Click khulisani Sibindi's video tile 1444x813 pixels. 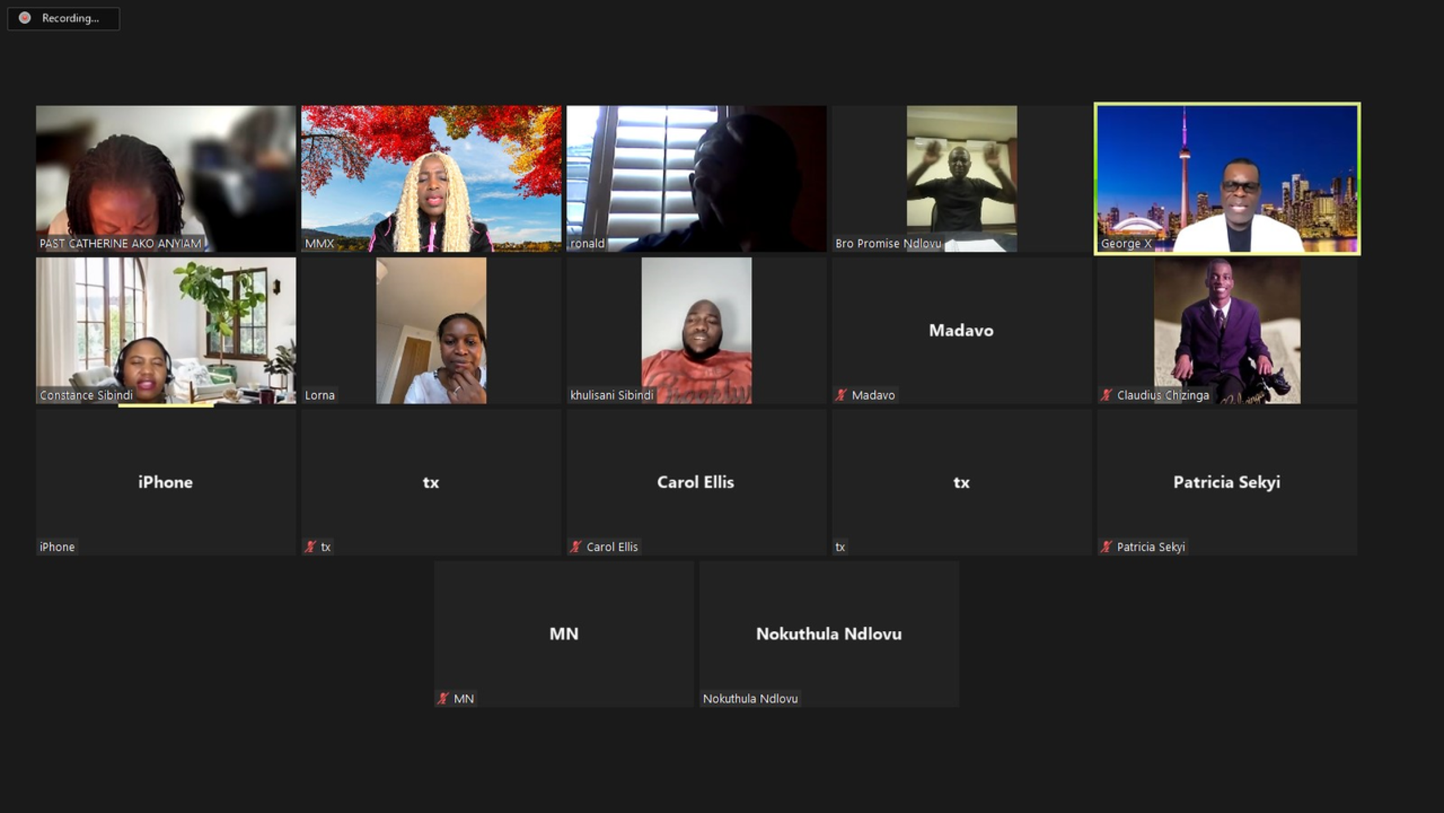(x=696, y=330)
